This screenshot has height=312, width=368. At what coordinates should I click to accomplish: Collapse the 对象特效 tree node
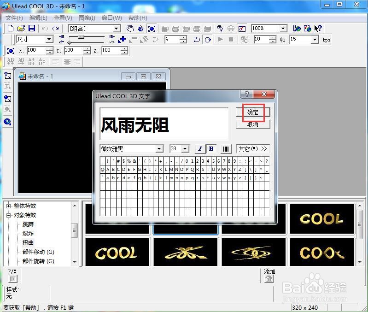[x=9, y=215]
